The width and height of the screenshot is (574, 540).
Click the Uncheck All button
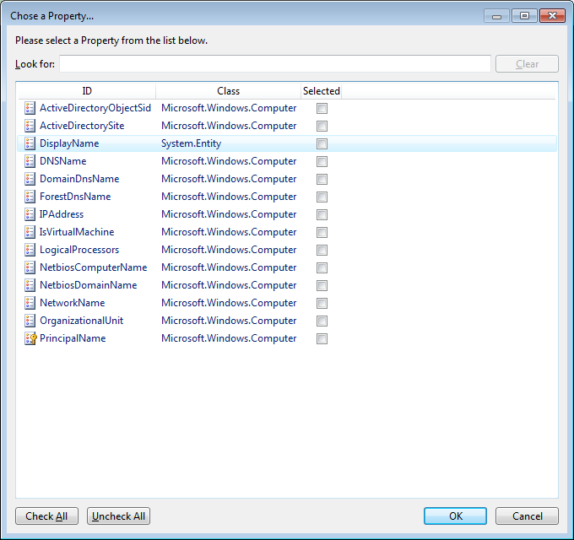click(118, 516)
